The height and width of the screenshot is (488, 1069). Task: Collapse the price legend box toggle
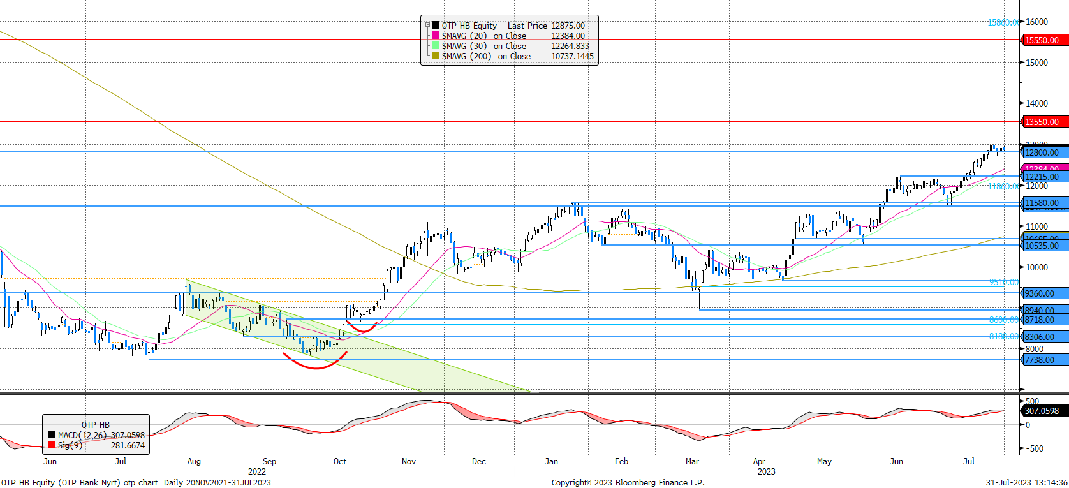pyautogui.click(x=427, y=26)
